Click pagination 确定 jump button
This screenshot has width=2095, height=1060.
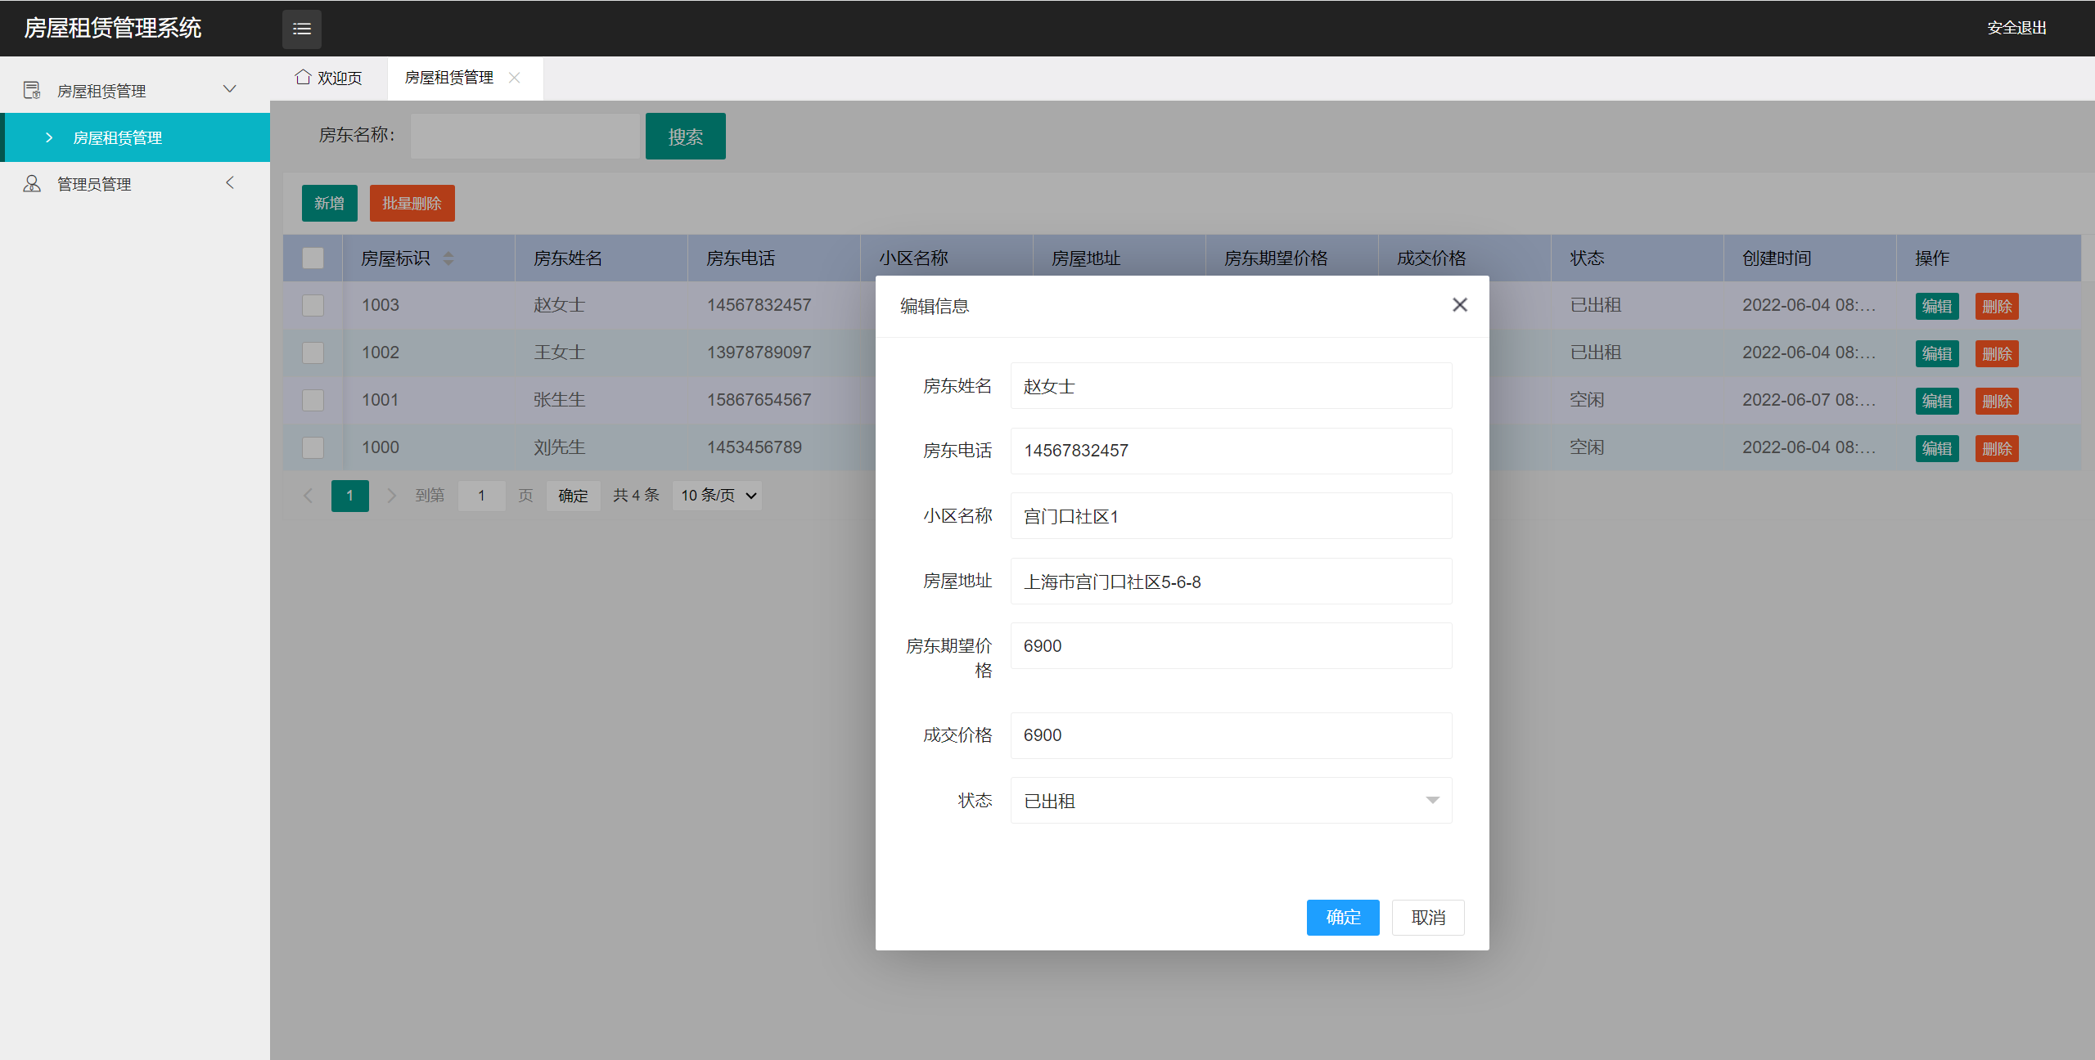point(573,496)
